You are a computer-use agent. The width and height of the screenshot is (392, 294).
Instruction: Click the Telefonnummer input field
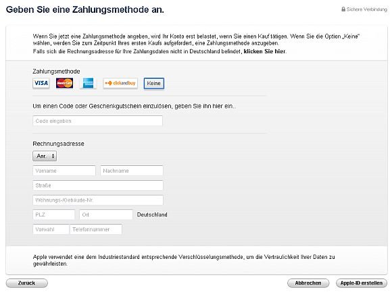pos(96,229)
